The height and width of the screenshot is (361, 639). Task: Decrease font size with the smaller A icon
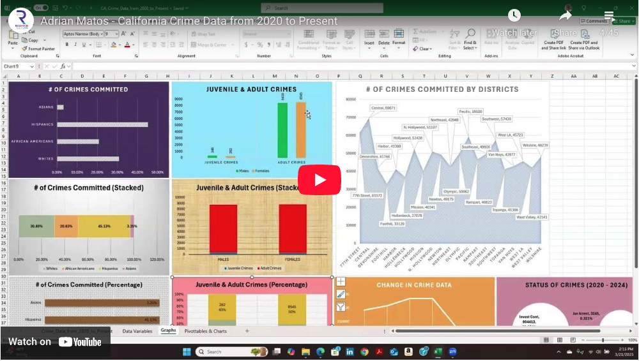pos(132,34)
